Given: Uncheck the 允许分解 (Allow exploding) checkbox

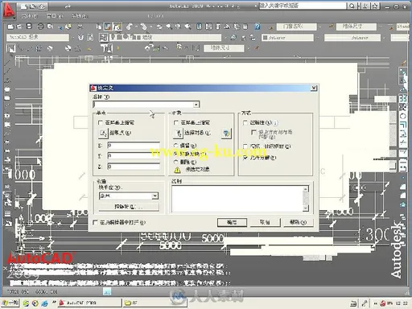Looking at the screenshot, I should (245, 158).
